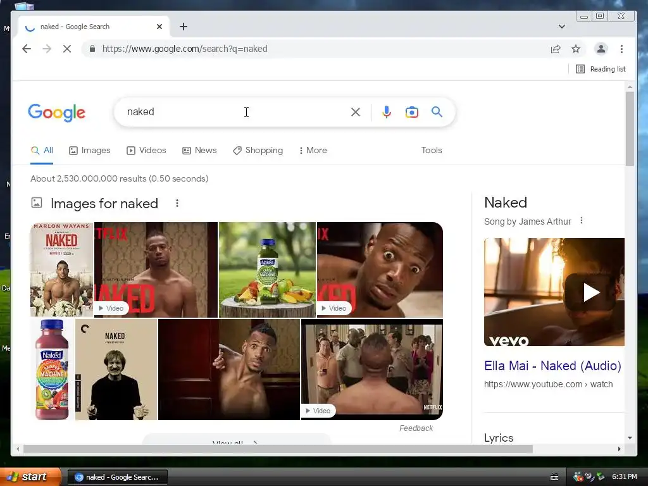Open the youtube.com watch URL link

(x=549, y=384)
